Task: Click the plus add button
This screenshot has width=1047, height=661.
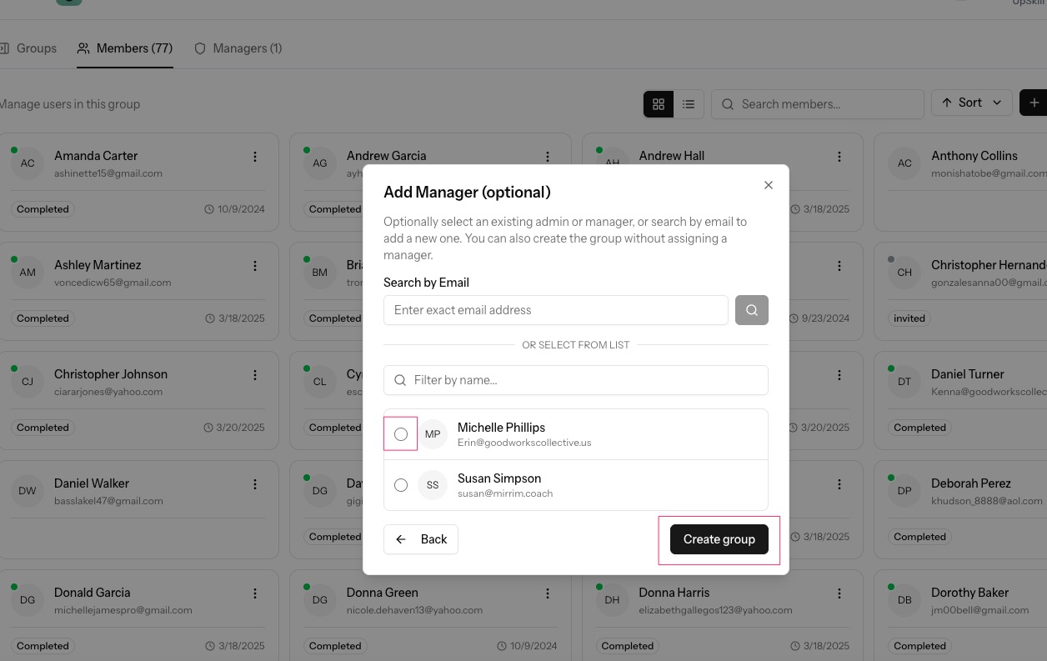Action: coord(1034,103)
